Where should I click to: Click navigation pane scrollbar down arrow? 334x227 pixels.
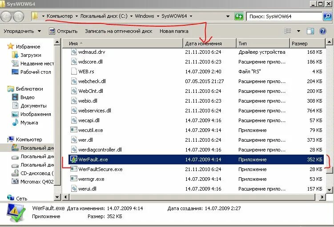(57, 197)
